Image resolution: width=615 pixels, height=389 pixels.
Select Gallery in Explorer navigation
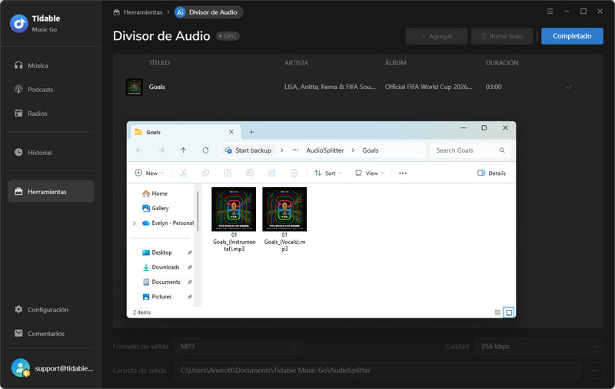155,208
